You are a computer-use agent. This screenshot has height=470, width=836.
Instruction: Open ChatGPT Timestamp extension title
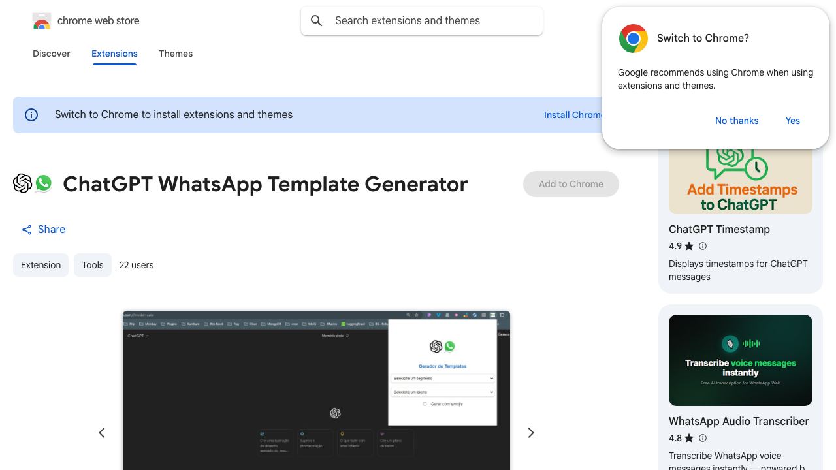click(719, 229)
